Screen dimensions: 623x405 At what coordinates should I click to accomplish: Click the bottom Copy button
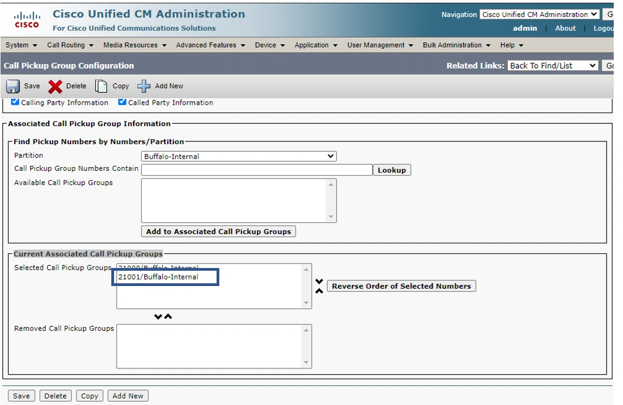point(89,396)
